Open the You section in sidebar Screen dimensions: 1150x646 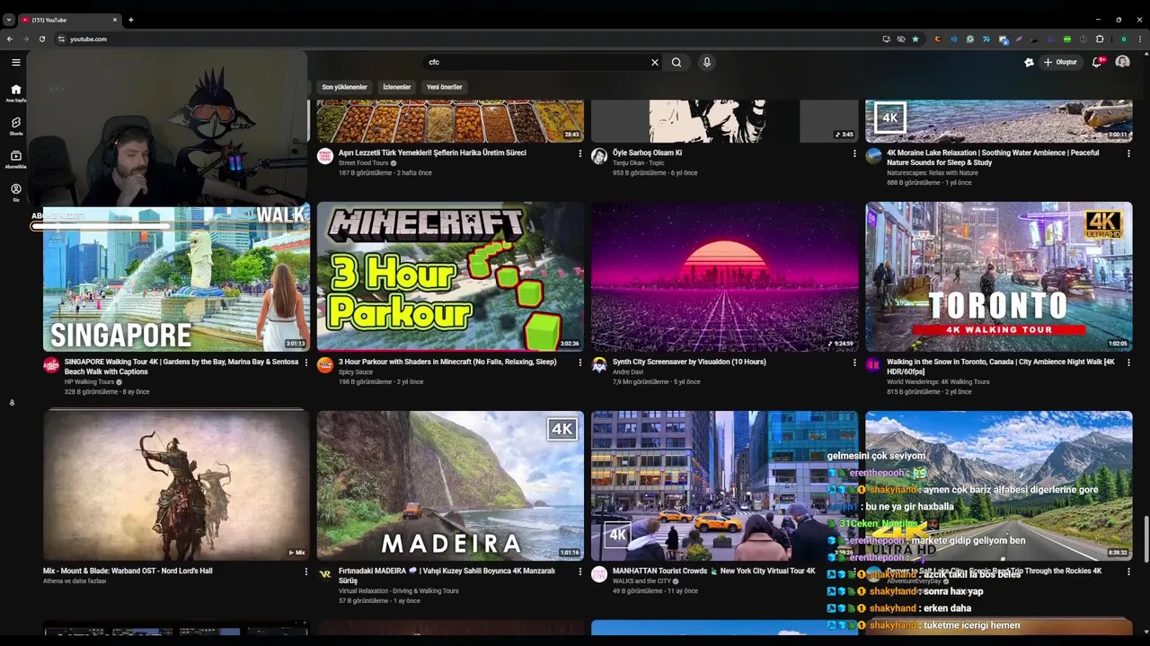[x=15, y=192]
